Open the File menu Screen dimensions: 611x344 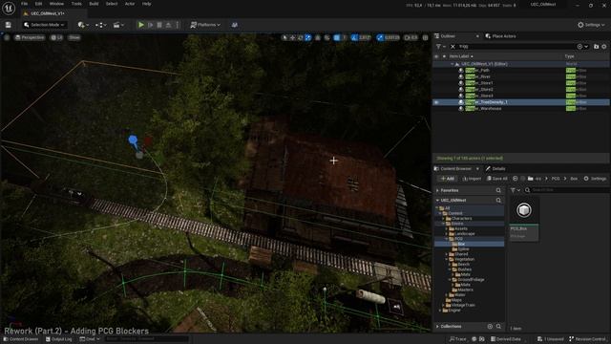(x=24, y=4)
